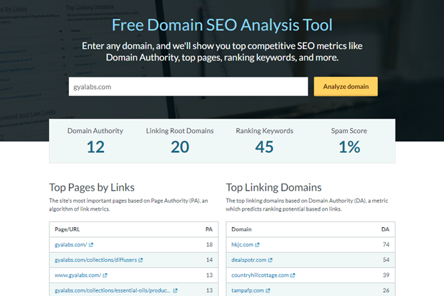
Task: Open the www.gyalabs.com/ link
Action: 78,275
